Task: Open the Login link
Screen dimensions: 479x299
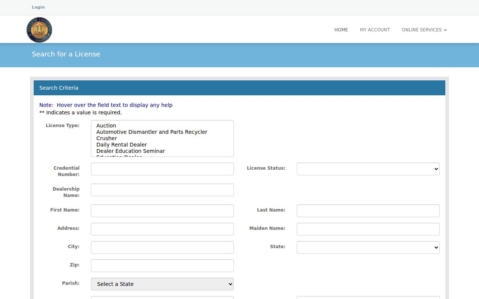Action: [38, 7]
